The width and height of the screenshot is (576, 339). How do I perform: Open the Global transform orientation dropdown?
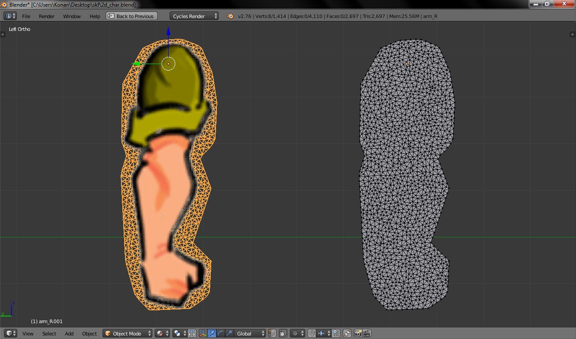(250, 333)
